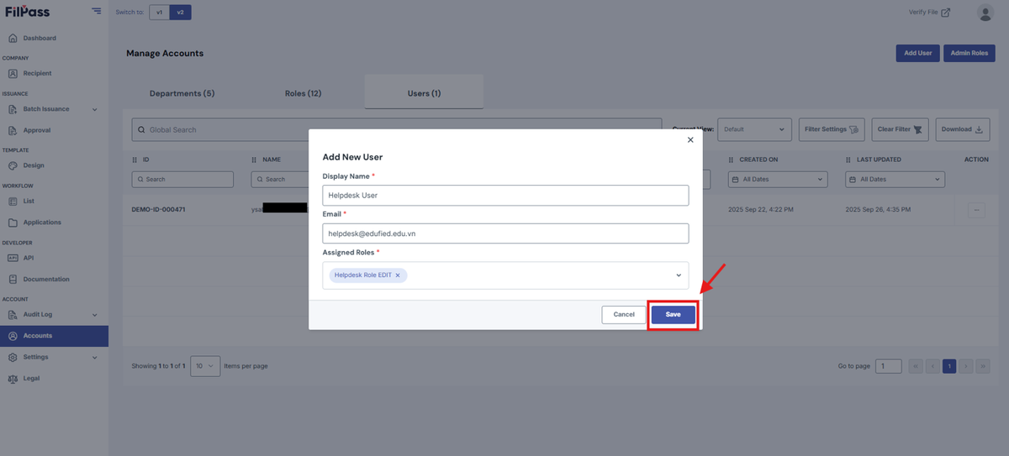
Task: Close the Add New User dialog
Action: click(x=690, y=140)
